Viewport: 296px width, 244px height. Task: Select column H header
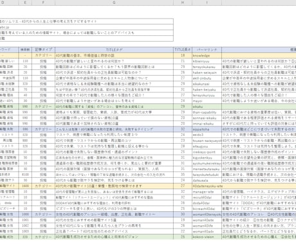click(x=183, y=3)
